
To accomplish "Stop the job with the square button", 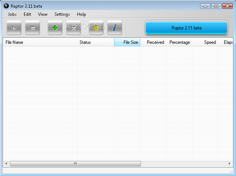I will pos(32,28).
